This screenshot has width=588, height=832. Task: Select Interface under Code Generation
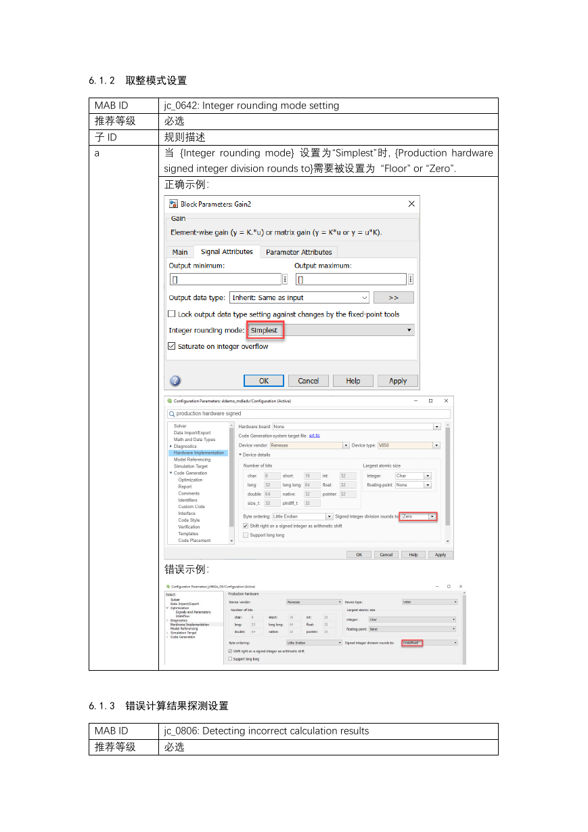pyautogui.click(x=187, y=514)
